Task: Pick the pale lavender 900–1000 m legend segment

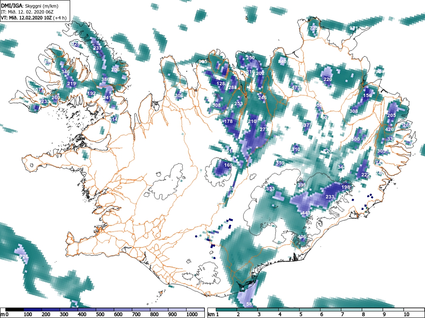Action: [177, 310]
